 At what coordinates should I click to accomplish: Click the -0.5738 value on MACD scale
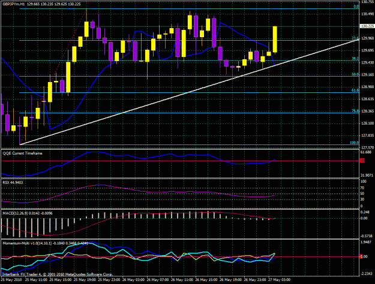(x=367, y=235)
